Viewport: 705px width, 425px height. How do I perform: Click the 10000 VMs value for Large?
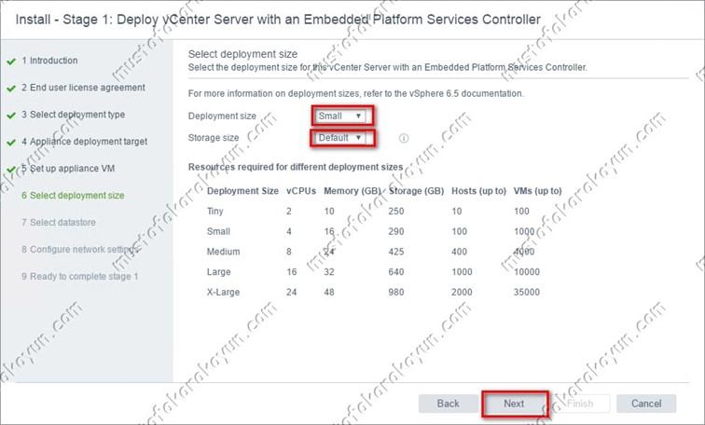click(527, 272)
